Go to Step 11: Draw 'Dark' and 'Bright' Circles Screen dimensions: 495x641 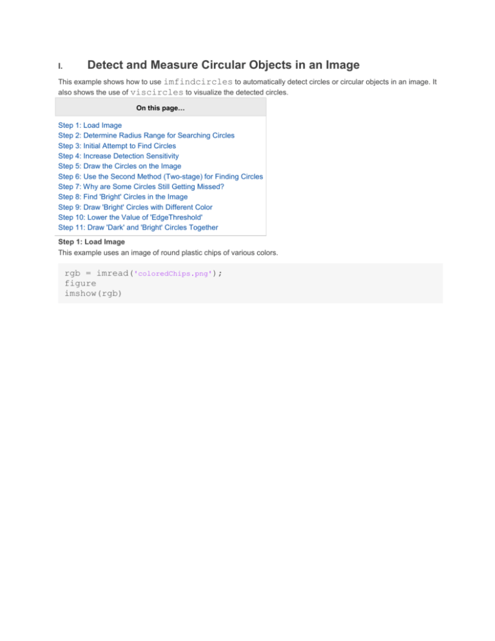pos(138,227)
